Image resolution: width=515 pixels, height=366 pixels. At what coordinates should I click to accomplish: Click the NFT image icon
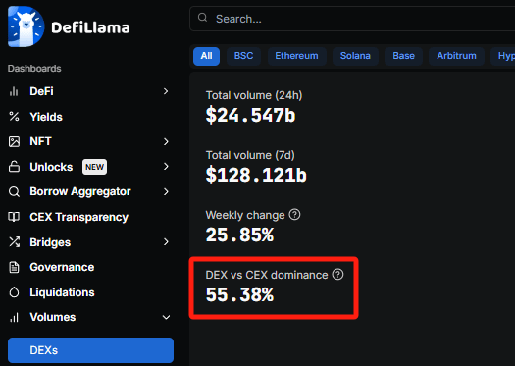14,141
